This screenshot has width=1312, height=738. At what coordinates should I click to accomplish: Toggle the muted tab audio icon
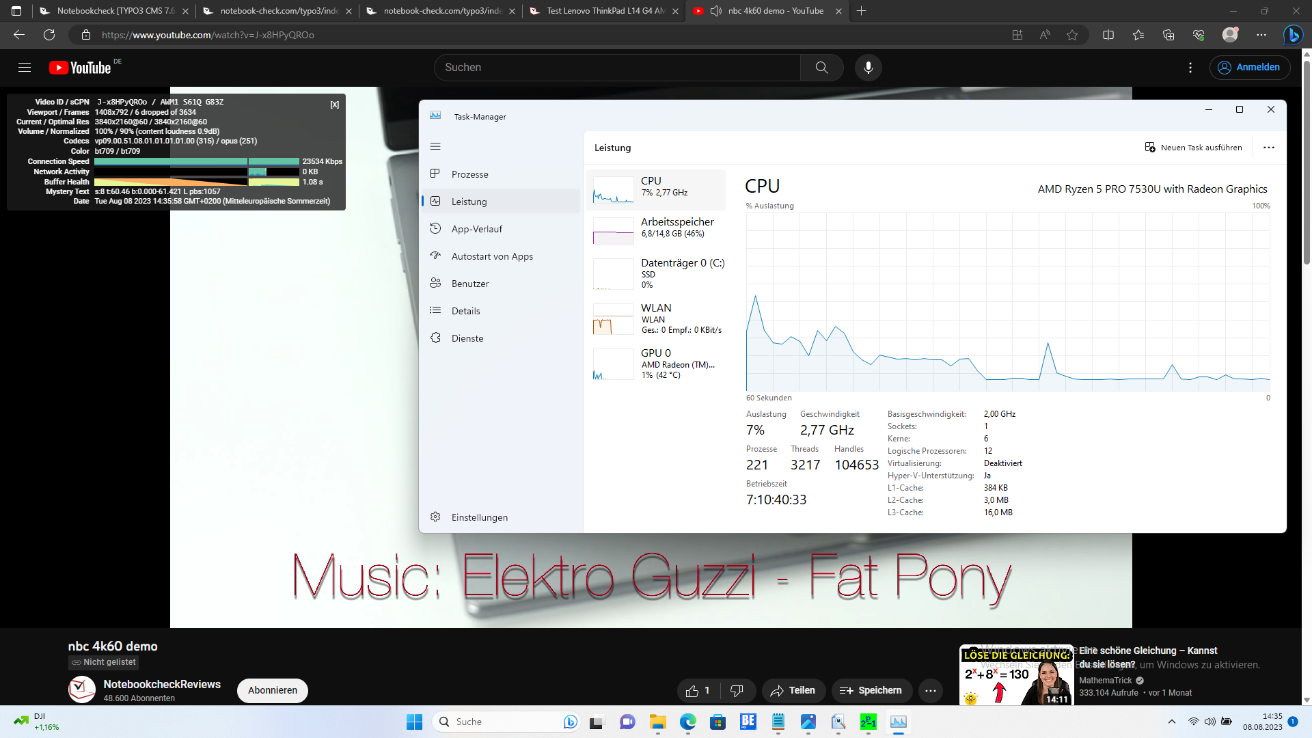coord(715,11)
